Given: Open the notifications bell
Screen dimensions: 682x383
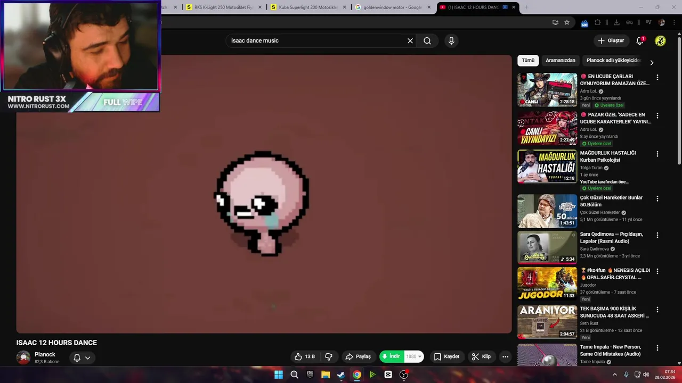Looking at the screenshot, I should tap(640, 40).
